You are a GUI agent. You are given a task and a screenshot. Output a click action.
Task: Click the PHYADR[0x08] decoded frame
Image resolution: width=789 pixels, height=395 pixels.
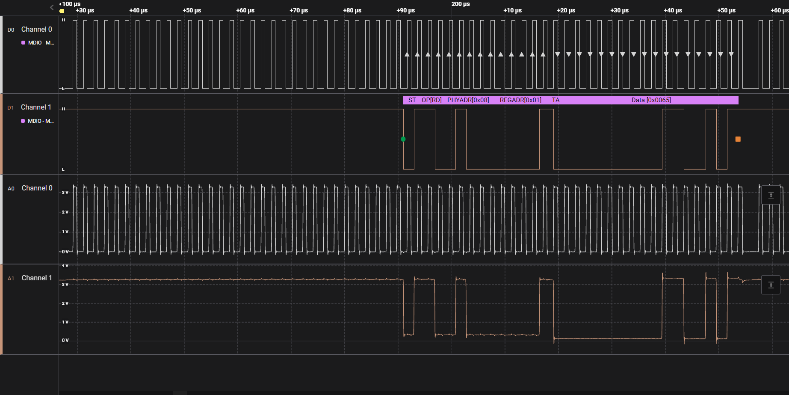tap(468, 100)
